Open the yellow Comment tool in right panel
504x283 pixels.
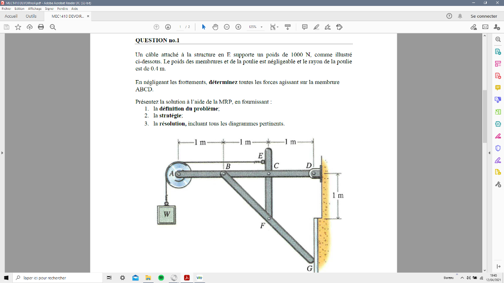pos(498,87)
